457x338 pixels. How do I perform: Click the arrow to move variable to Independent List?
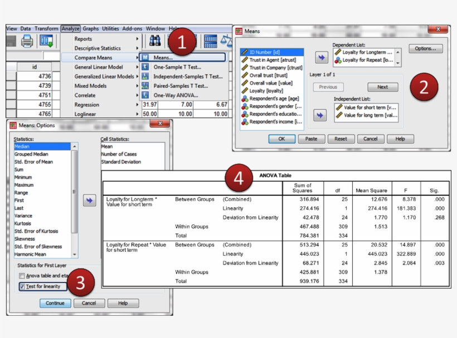pyautogui.click(x=319, y=115)
